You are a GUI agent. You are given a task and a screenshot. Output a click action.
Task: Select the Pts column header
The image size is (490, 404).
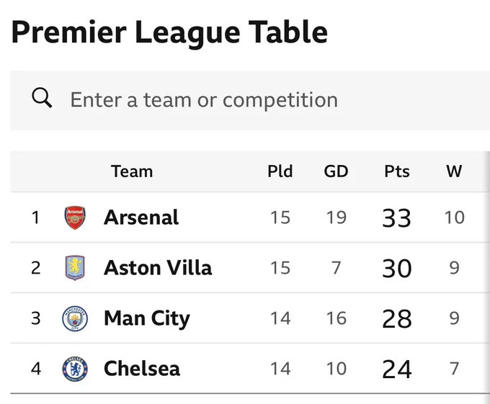point(397,171)
